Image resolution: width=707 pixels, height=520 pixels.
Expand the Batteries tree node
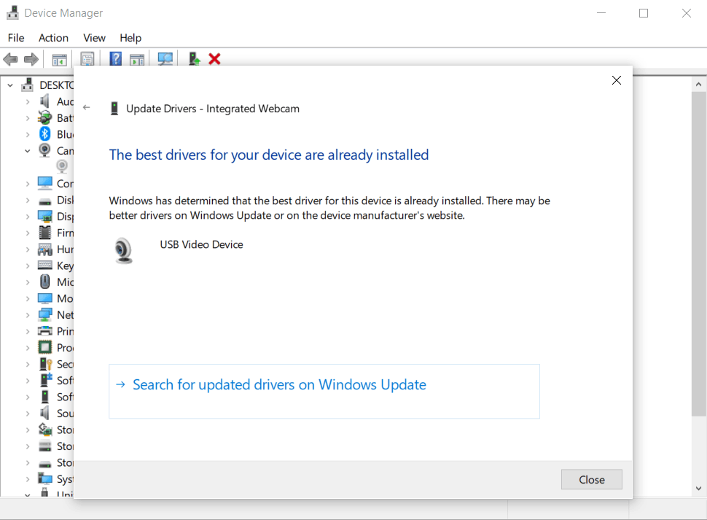pos(28,118)
